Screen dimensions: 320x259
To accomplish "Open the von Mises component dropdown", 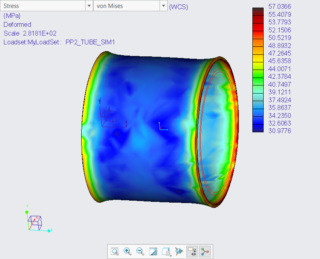I will (x=164, y=6).
